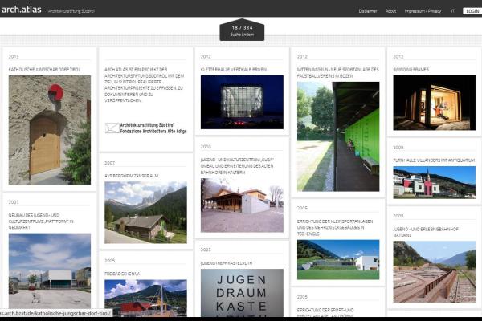
Task: Click the Architekturstiftung Südtirol envelope logo
Action: click(112, 128)
